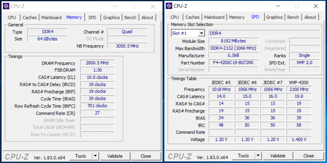Open Tools dropdown arrow in right window
327x163 pixels.
click(x=258, y=156)
